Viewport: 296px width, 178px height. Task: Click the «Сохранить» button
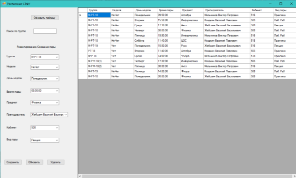pyautogui.click(x=13, y=162)
